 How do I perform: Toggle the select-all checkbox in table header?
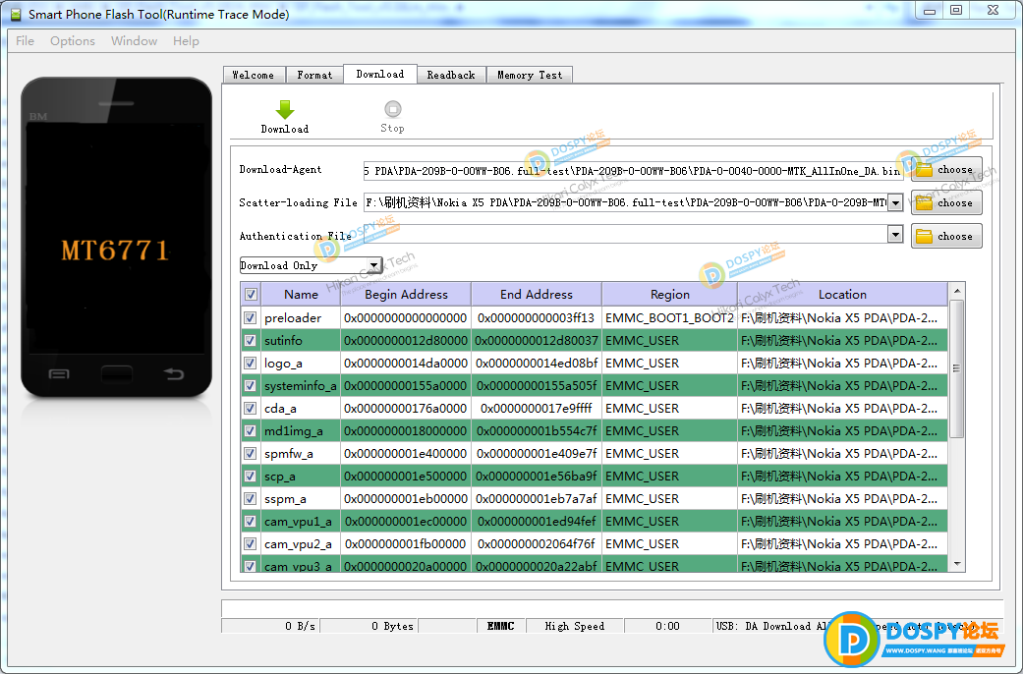pyautogui.click(x=251, y=295)
